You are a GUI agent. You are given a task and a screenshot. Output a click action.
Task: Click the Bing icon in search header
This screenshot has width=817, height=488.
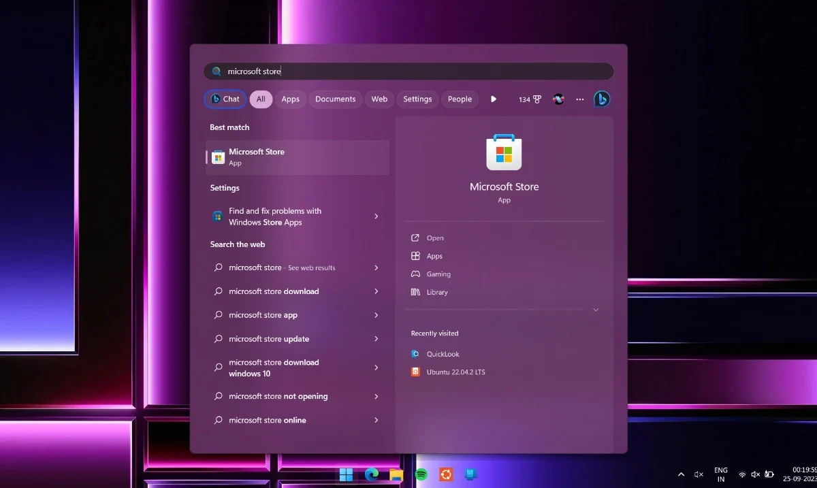(601, 99)
